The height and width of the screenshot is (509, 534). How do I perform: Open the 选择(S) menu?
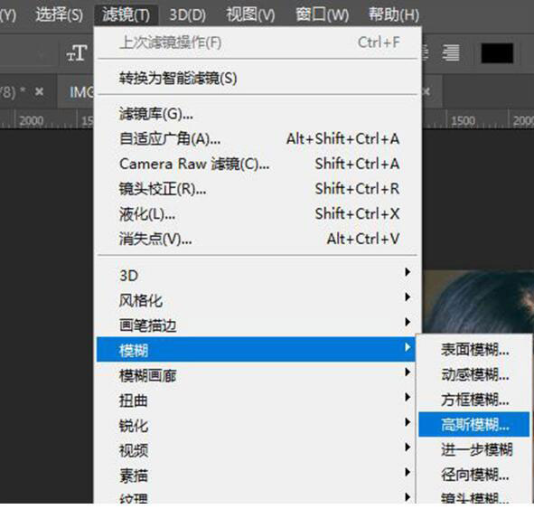(x=59, y=14)
